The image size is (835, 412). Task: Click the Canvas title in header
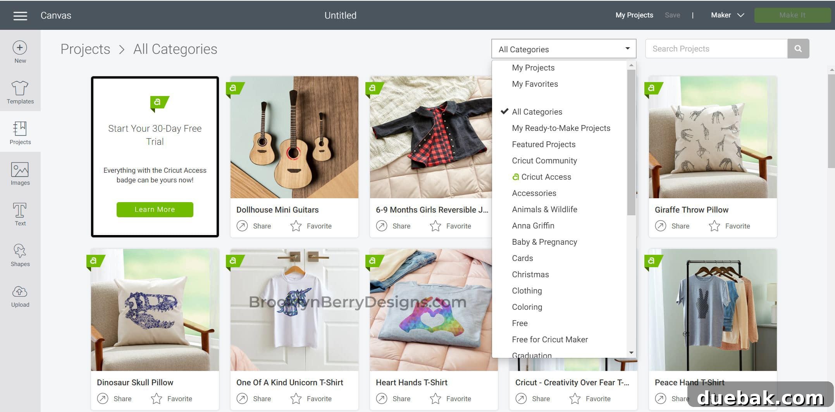pos(56,15)
